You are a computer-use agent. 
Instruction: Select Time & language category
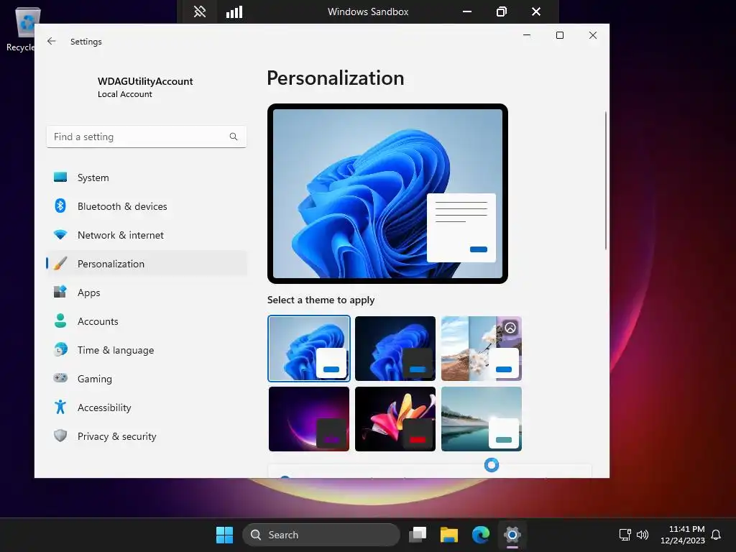(147, 350)
